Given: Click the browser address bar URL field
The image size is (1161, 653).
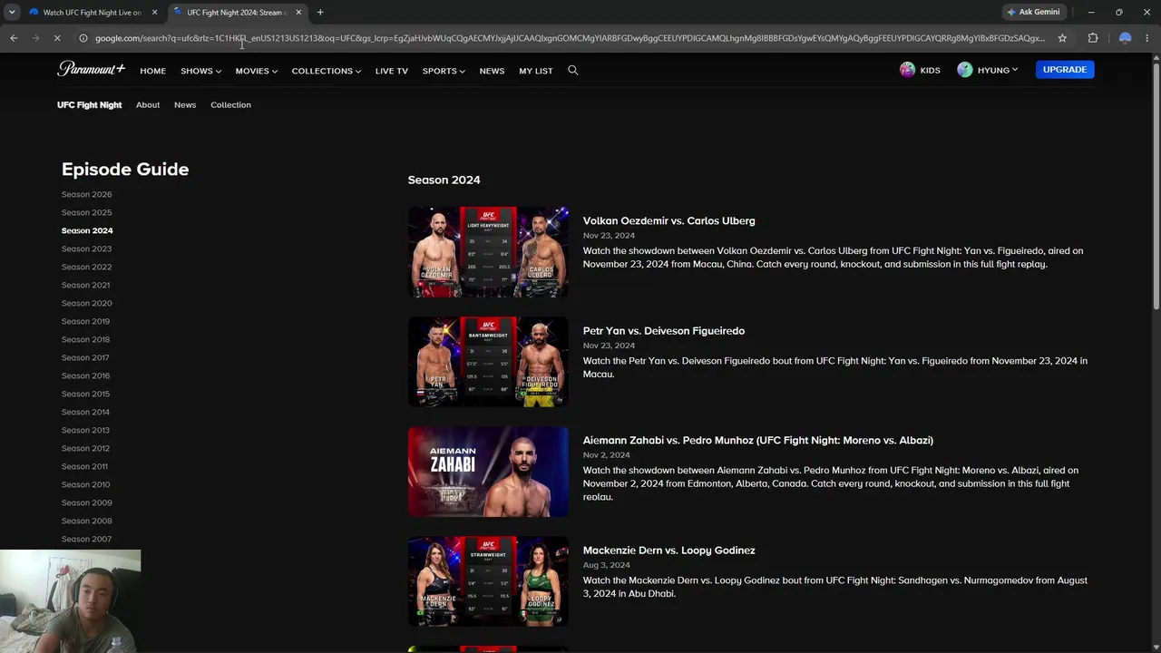Looking at the screenshot, I should [570, 38].
